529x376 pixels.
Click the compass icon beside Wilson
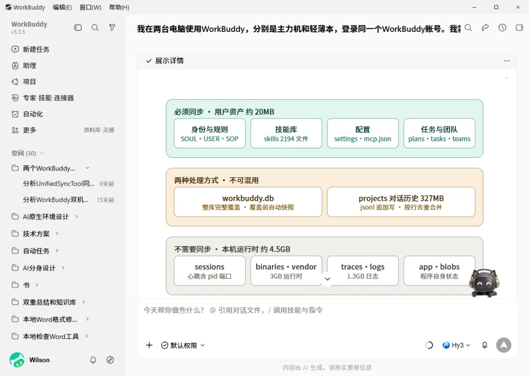pyautogui.click(x=110, y=360)
